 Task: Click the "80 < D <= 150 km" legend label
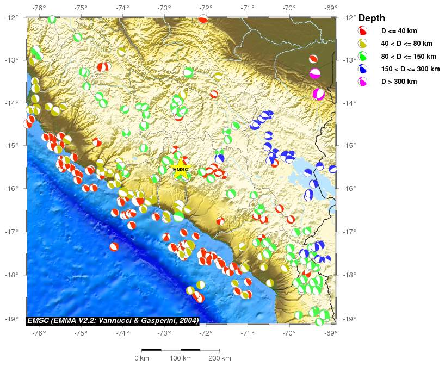(x=408, y=56)
